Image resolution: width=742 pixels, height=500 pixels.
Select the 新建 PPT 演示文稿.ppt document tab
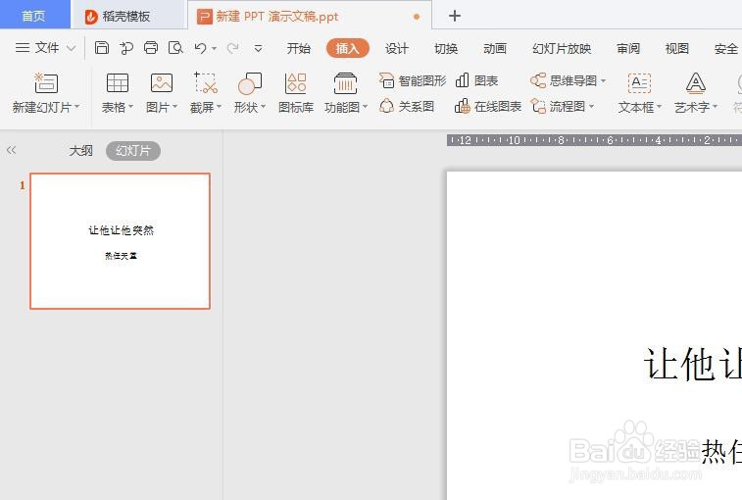pyautogui.click(x=310, y=16)
